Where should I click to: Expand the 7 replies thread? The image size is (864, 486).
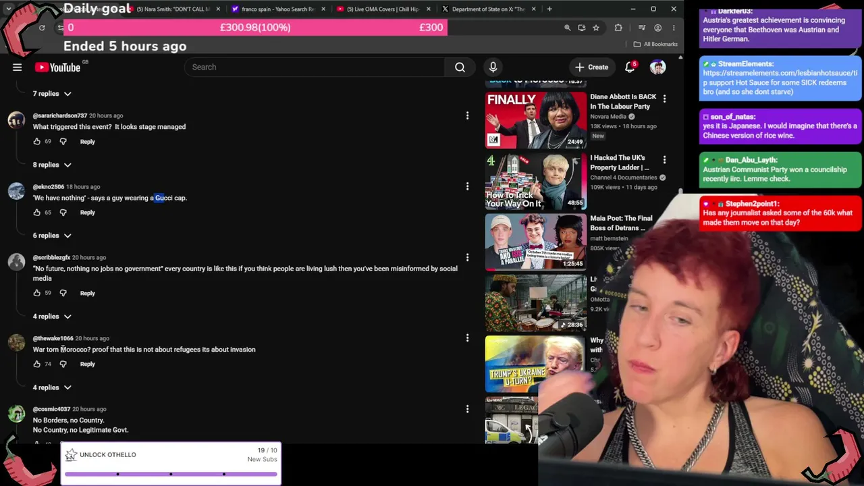pos(52,94)
